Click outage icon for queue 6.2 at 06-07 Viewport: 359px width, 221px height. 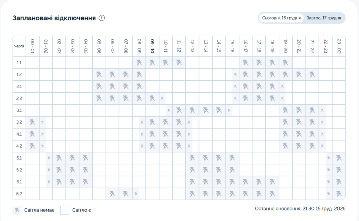coord(113,194)
